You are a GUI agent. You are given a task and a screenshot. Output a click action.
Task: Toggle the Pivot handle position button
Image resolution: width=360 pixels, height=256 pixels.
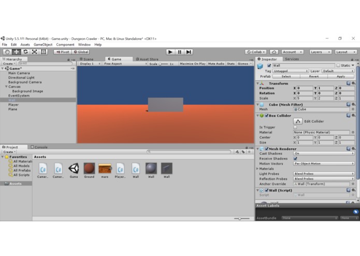point(63,52)
